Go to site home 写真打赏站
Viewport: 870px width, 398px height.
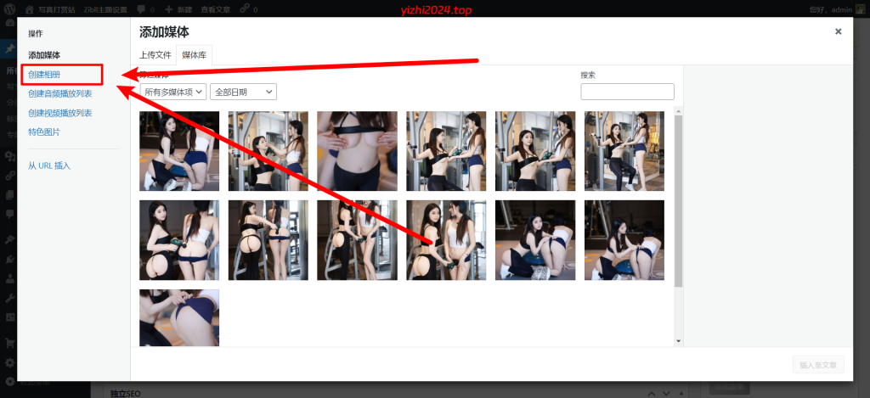coord(51,9)
